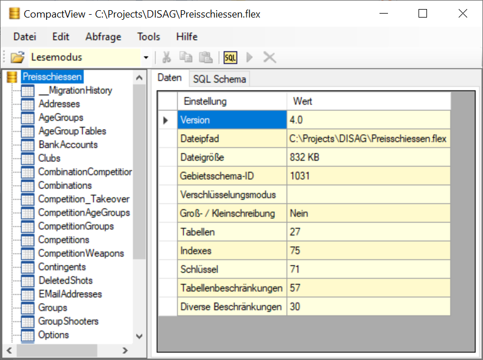Click the Copy toolbar icon
This screenshot has height=360, width=483.
click(186, 57)
